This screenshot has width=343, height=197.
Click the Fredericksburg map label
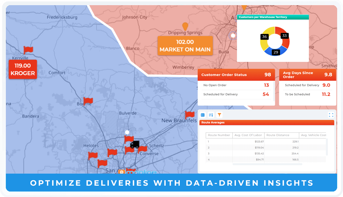(62, 18)
